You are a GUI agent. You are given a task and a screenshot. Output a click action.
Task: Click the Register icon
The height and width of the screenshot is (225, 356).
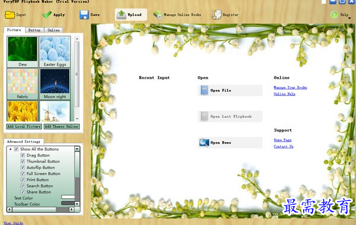pos(216,15)
